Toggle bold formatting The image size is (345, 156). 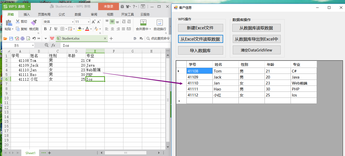pos(45,29)
